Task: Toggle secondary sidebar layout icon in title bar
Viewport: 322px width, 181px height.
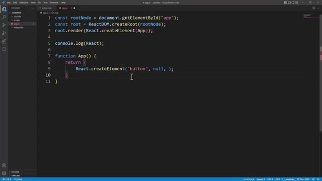Action: (293, 3)
